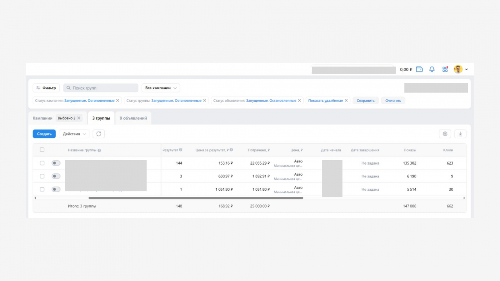This screenshot has width=500, height=281.
Task: Click the Показать удалённые filter chip
Action: (x=326, y=101)
